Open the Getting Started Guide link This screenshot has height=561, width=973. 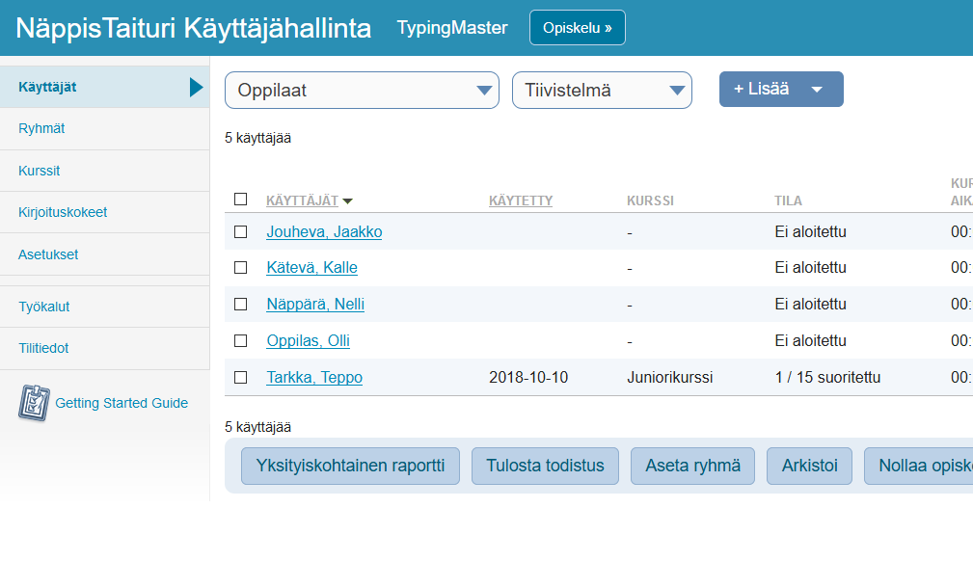(x=122, y=403)
